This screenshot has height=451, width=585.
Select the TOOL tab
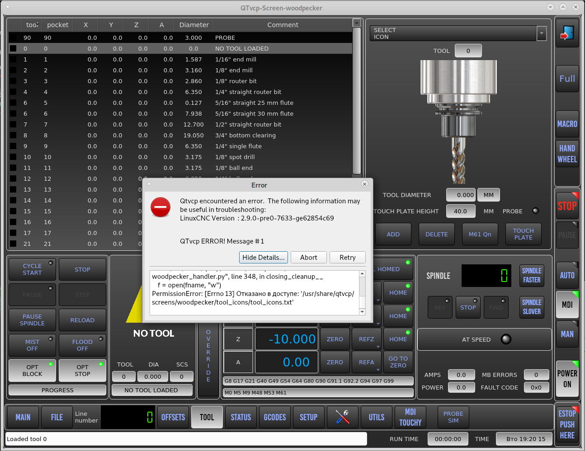tap(207, 417)
